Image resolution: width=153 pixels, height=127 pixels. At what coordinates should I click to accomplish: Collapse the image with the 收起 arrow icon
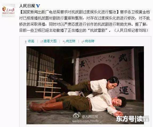pyautogui.click(x=26, y=42)
